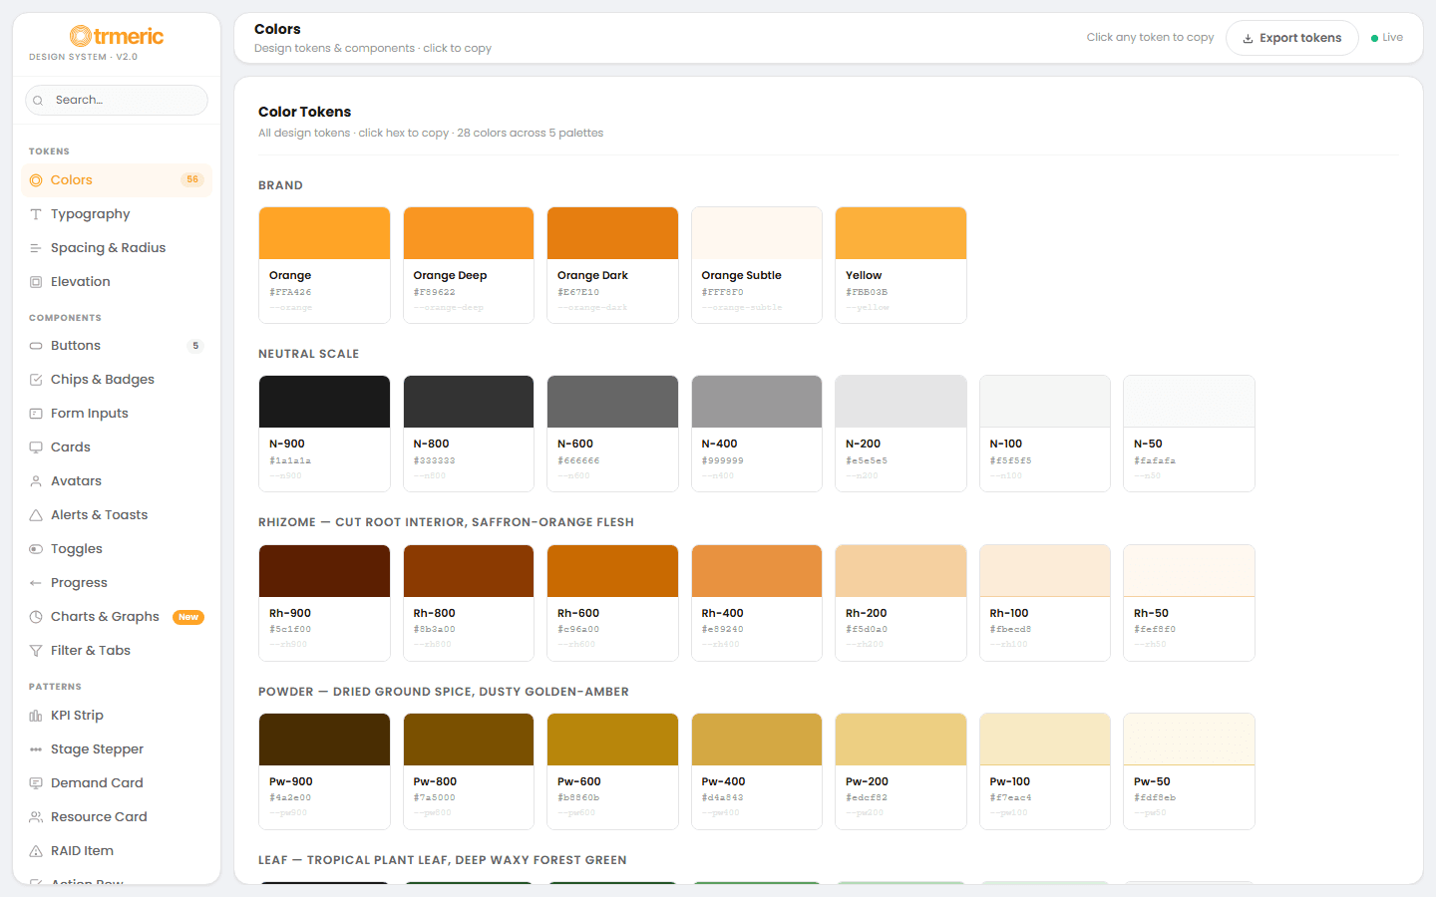Screen dimensions: 1436x897
Task: Open the Chips & Badges page
Action: 117,380
